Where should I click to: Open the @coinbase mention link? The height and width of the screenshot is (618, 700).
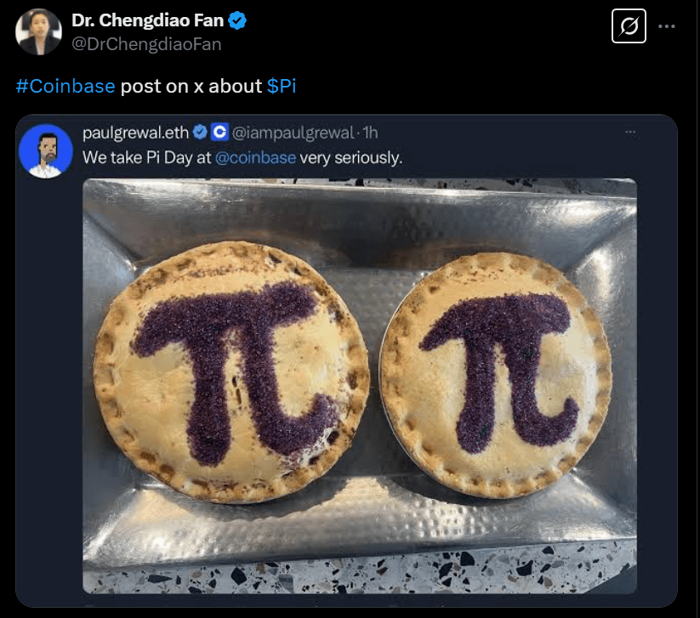(x=256, y=158)
